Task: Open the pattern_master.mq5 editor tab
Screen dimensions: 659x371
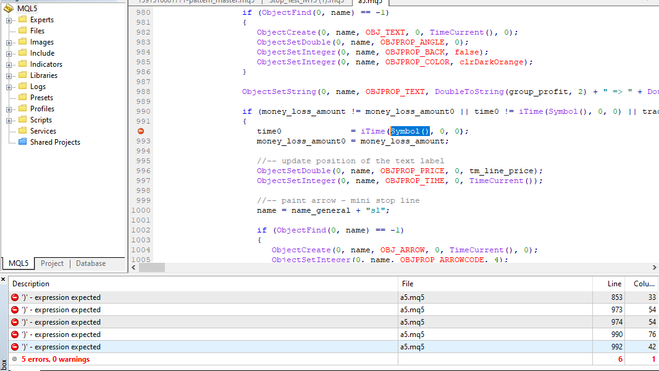Action: pyautogui.click(x=196, y=2)
